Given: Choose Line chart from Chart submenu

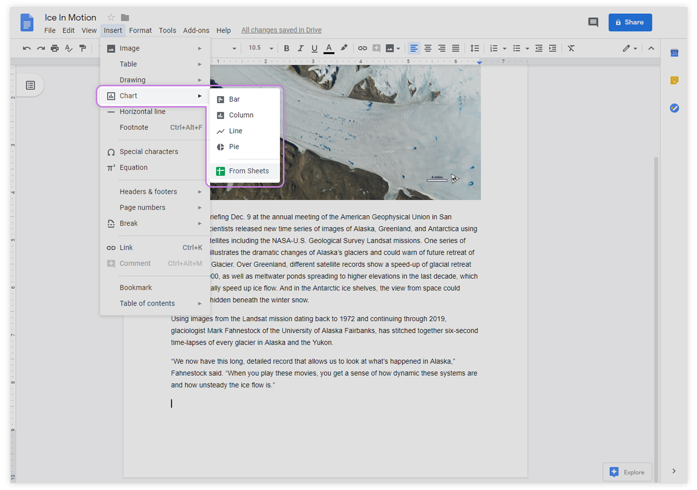Looking at the screenshot, I should click(245, 131).
